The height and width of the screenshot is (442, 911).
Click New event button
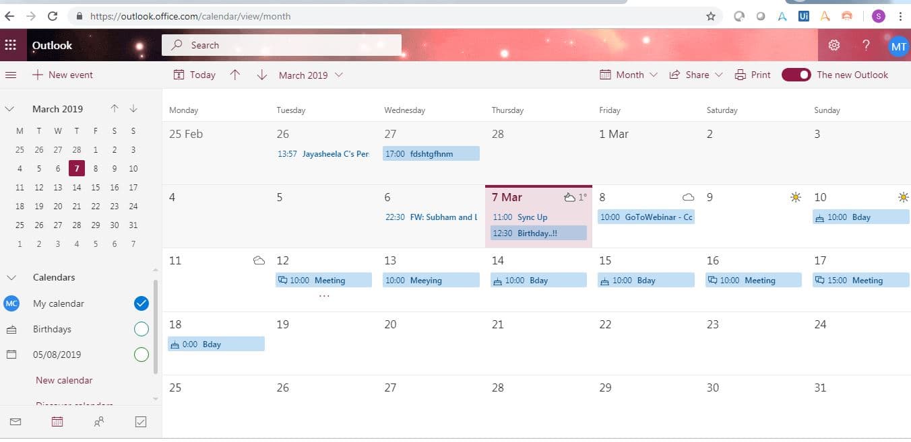63,75
